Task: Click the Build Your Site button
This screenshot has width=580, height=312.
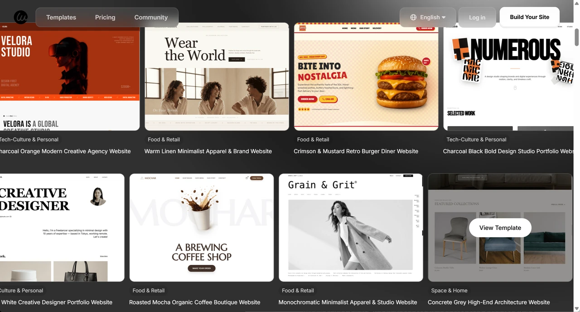Action: point(530,17)
